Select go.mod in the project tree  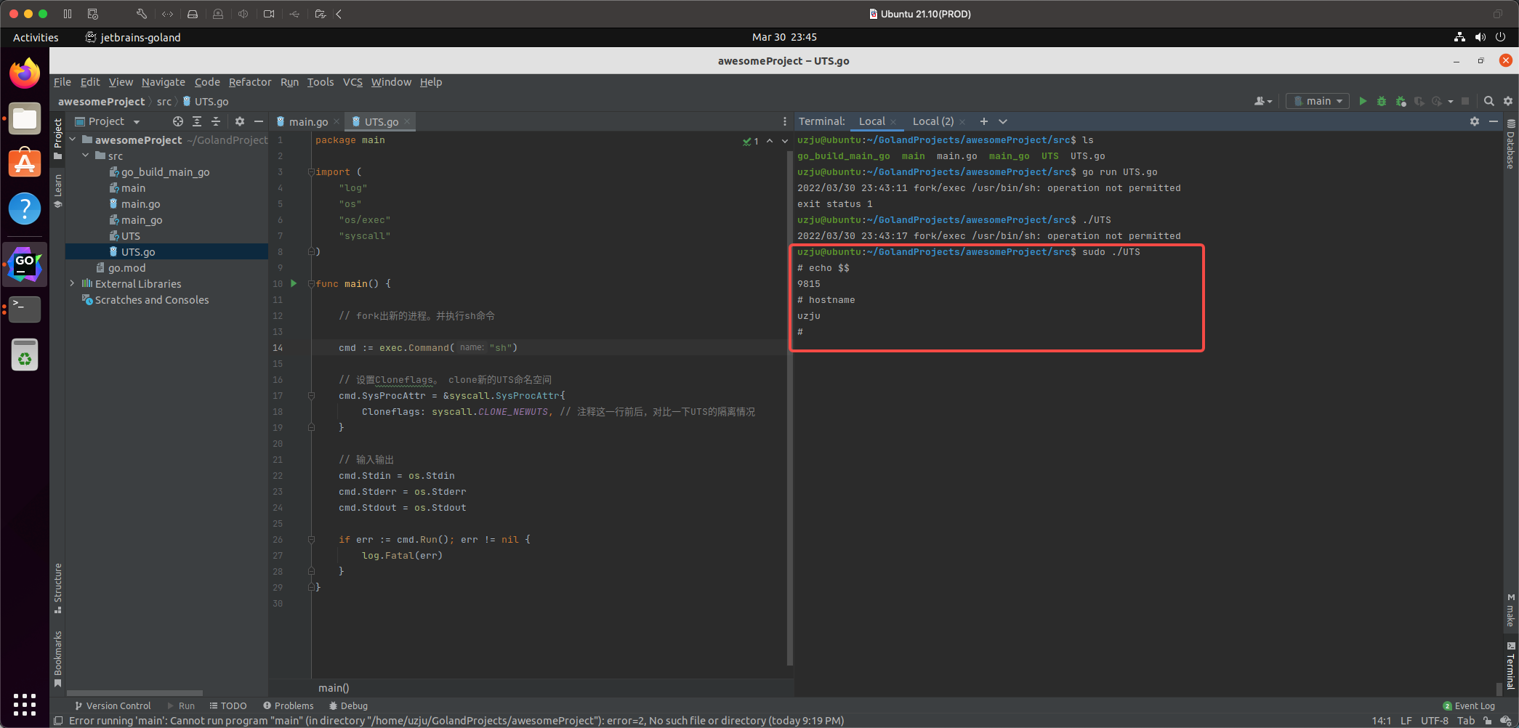[x=126, y=268]
